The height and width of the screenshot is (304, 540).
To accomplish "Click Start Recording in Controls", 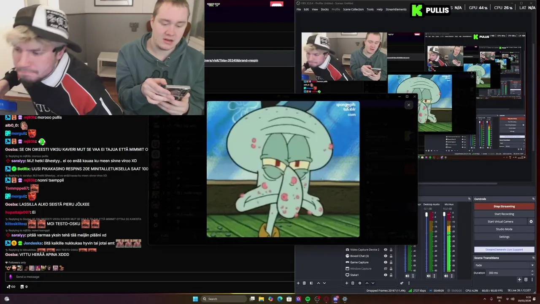I will (x=504, y=214).
